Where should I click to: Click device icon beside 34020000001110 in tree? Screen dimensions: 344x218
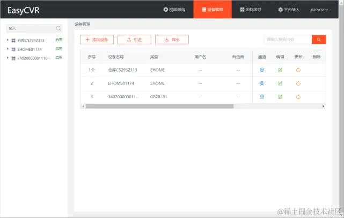pyautogui.click(x=13, y=58)
